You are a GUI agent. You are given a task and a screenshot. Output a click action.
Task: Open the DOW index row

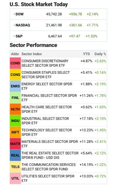click(58, 14)
